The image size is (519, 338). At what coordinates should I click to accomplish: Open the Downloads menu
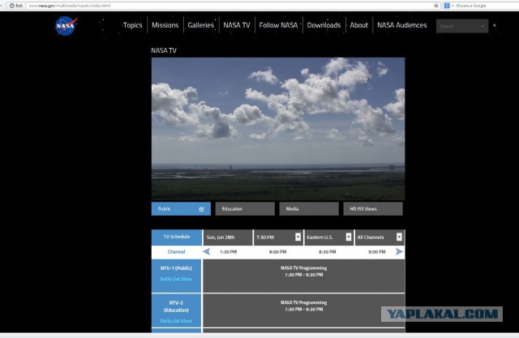324,25
